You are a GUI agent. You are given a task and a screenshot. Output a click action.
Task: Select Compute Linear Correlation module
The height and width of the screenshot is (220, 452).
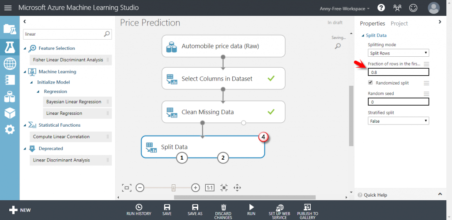pos(71,137)
